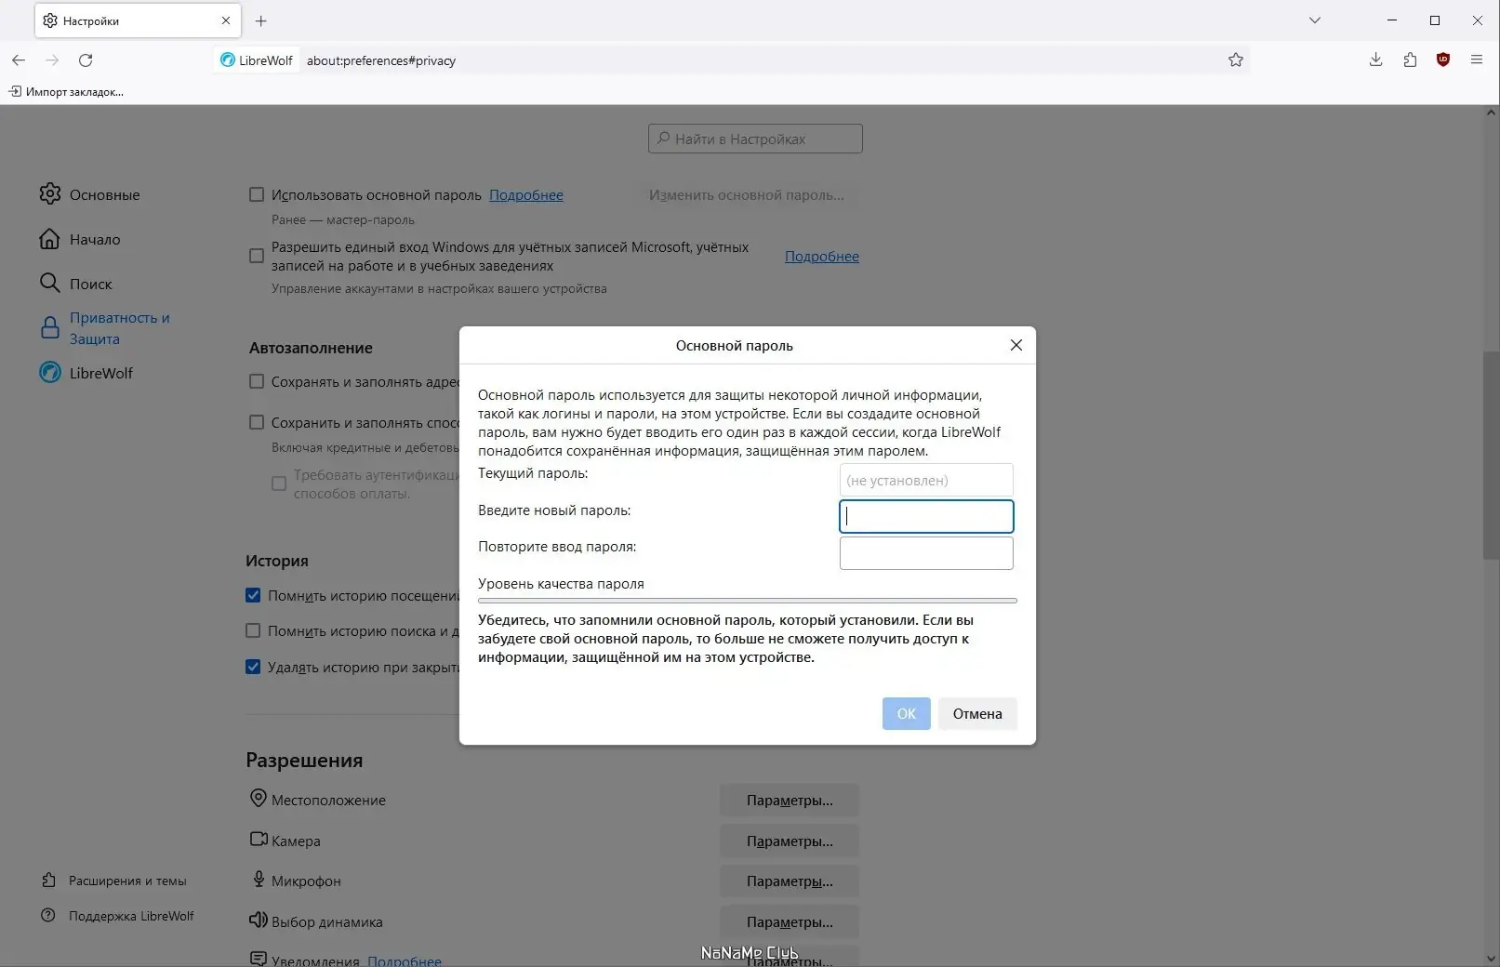Click the Найти в Настройках search field
Viewport: 1500px width, 967px height.
[x=755, y=139]
